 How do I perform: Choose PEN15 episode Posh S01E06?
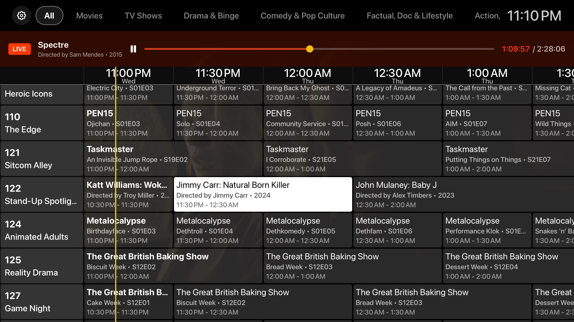[398, 123]
